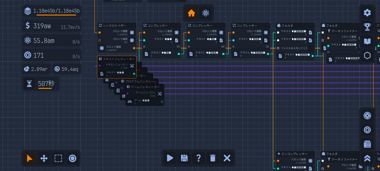Click the aperture icon in right sidebar

pyautogui.click(x=367, y=116)
